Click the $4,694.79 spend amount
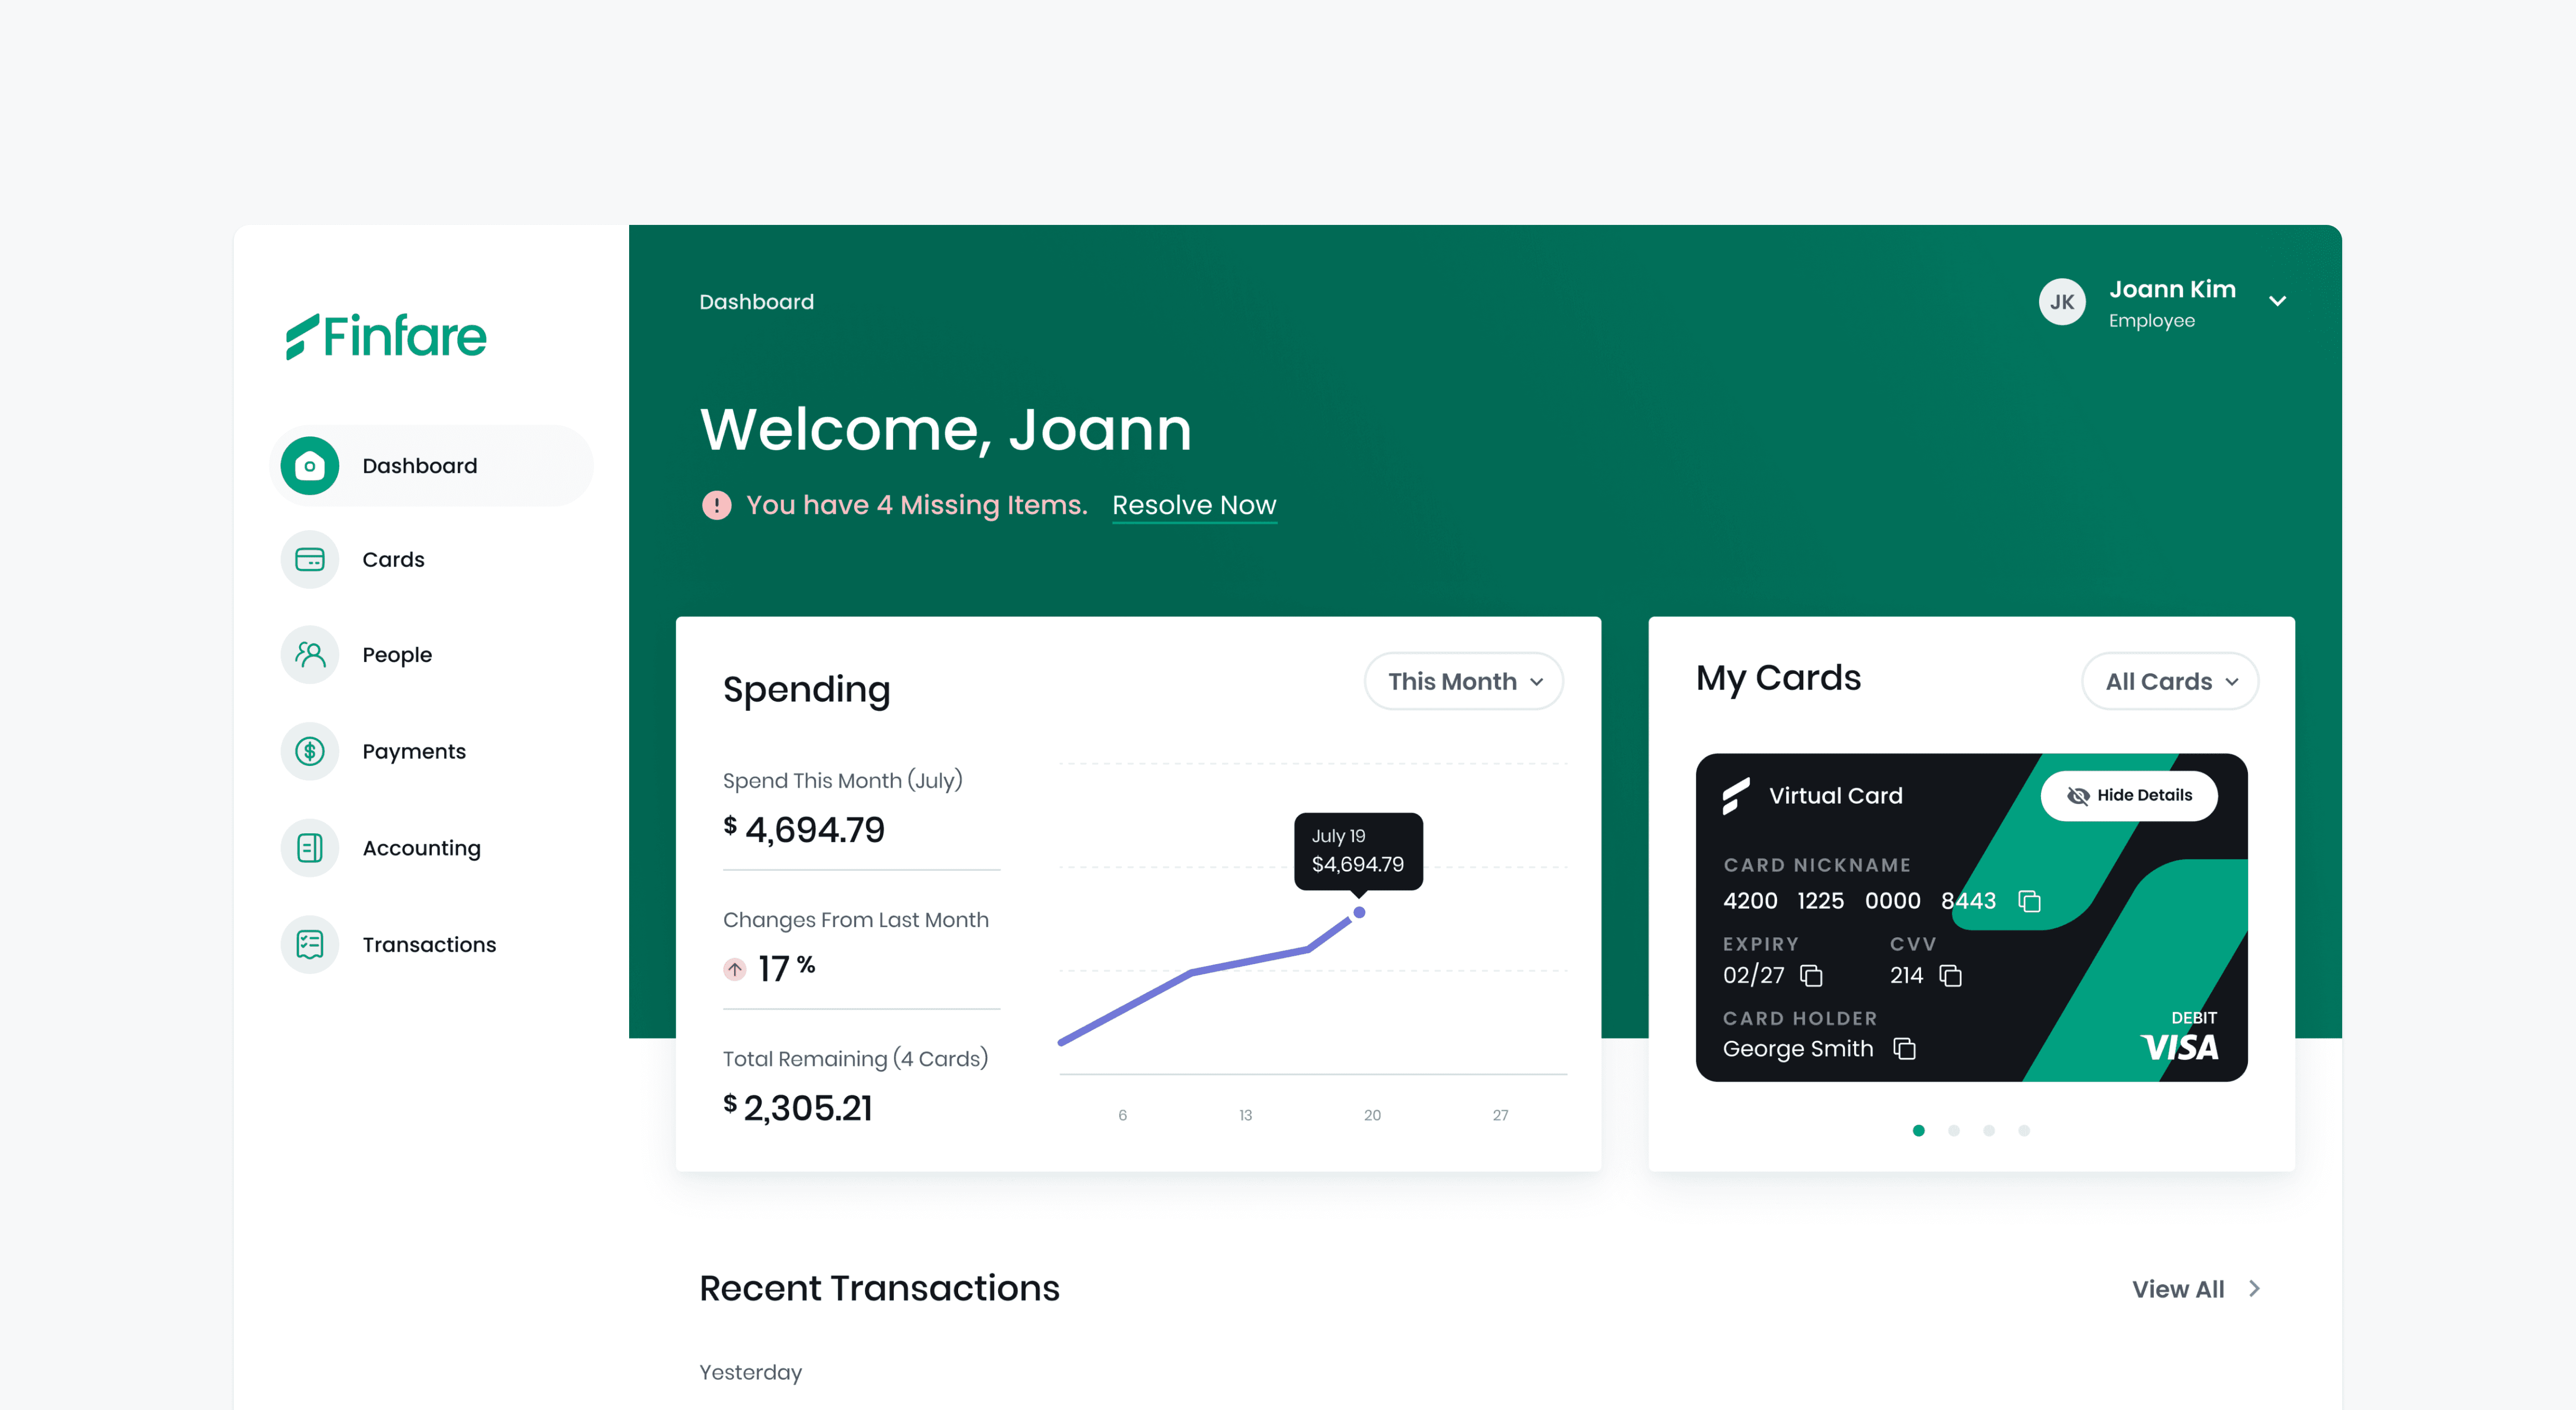The image size is (2576, 1410). [804, 830]
